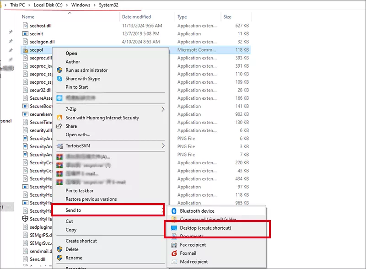Choose Open from the context menu
Viewport: 366px width, 269px height.
point(71,53)
